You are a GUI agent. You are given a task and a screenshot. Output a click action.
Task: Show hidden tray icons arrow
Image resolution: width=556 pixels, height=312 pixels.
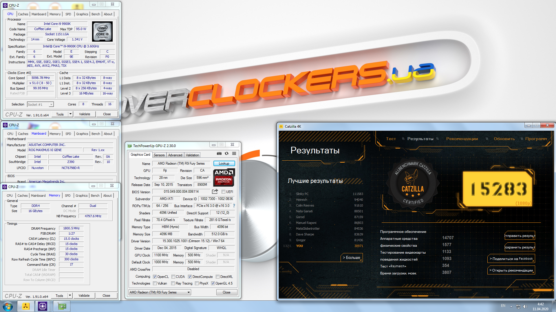coord(511,307)
